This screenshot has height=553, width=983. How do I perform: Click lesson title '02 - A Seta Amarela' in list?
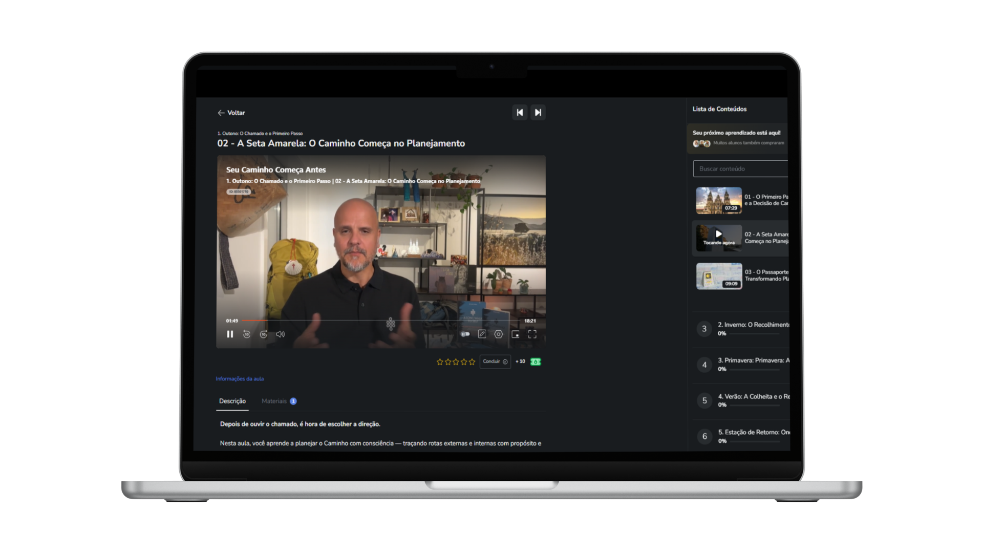(766, 238)
